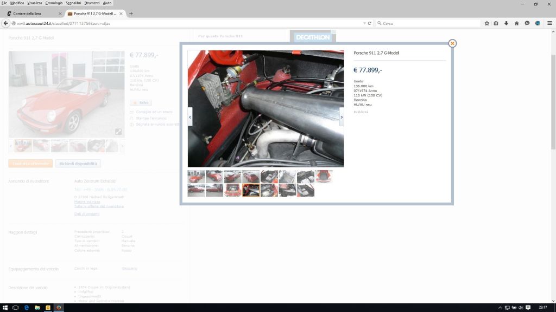Screen dimensions: 556x312
Task: Show previous photo in lightbox gallery
Action: [190, 117]
